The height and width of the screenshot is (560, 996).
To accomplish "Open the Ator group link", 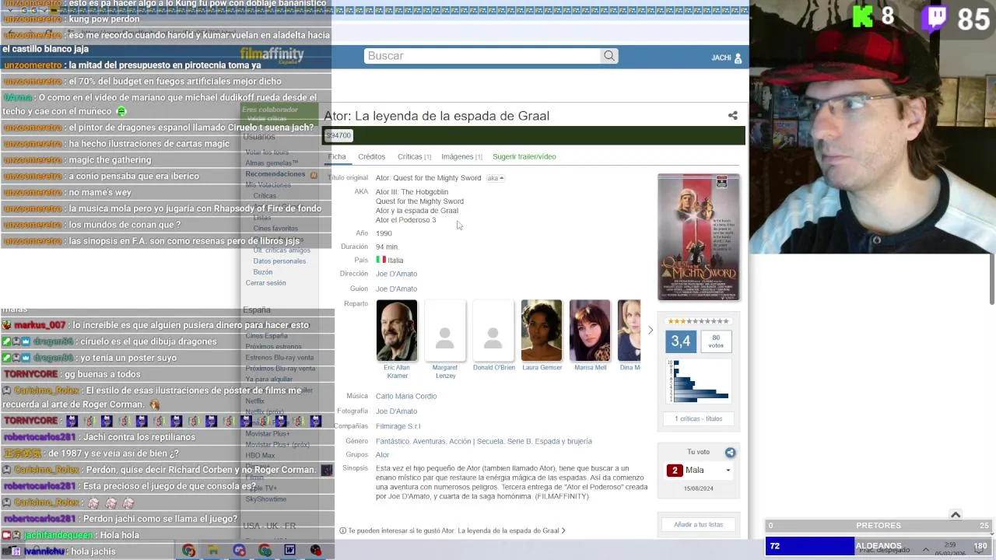I will tap(382, 455).
